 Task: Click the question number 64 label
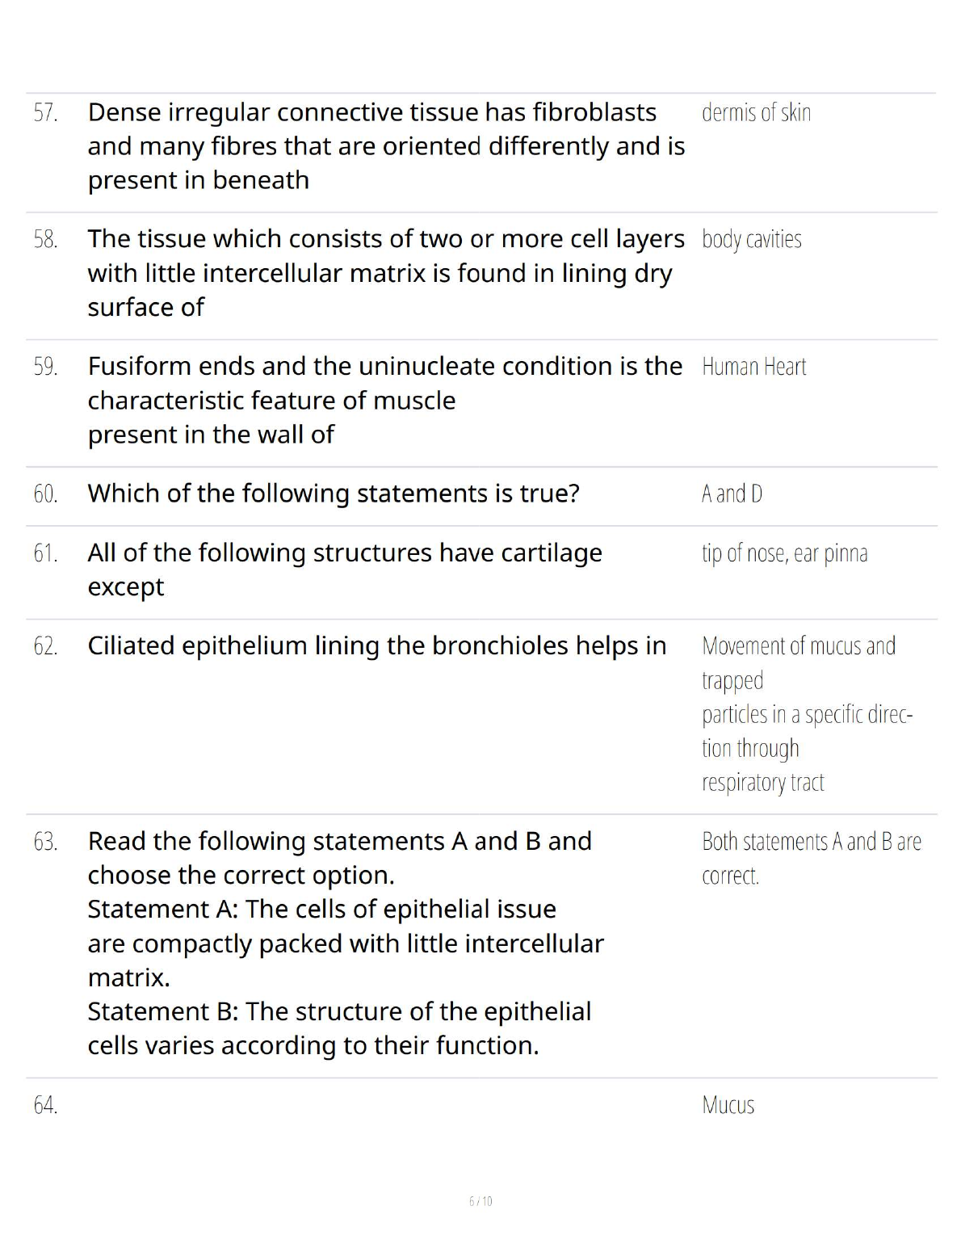click(x=45, y=1105)
